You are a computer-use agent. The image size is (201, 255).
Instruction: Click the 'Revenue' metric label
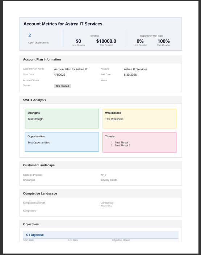[94, 36]
